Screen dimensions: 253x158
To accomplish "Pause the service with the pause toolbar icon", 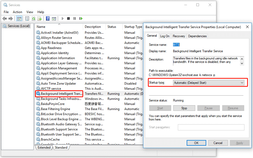I will pyautogui.click(x=74, y=18).
